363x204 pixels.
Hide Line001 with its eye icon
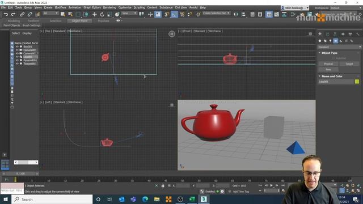pyautogui.click(x=17, y=57)
